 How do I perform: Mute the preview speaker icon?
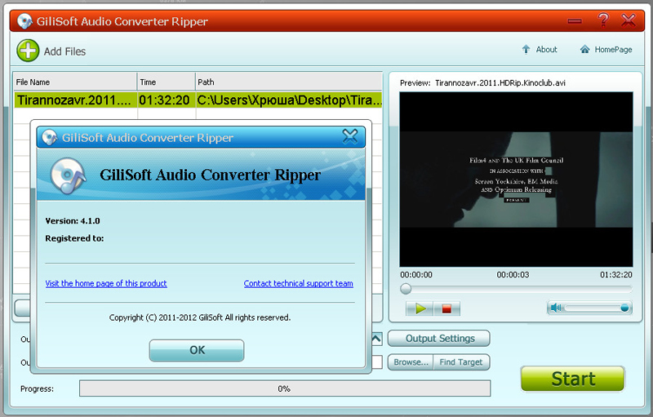click(556, 308)
